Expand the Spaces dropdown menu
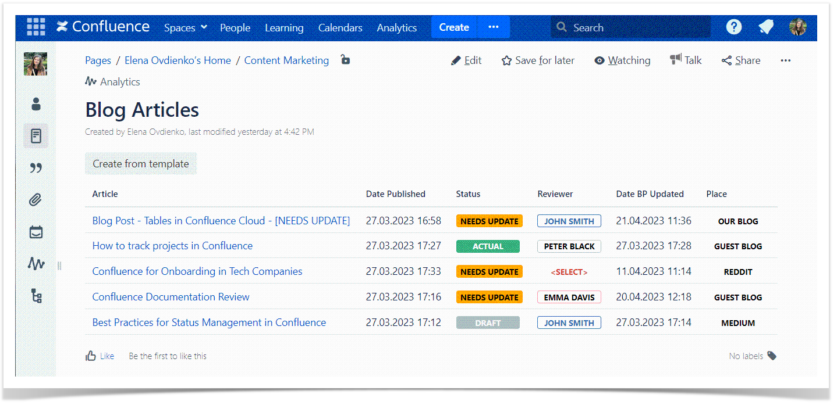This screenshot has width=837, height=405. (186, 27)
